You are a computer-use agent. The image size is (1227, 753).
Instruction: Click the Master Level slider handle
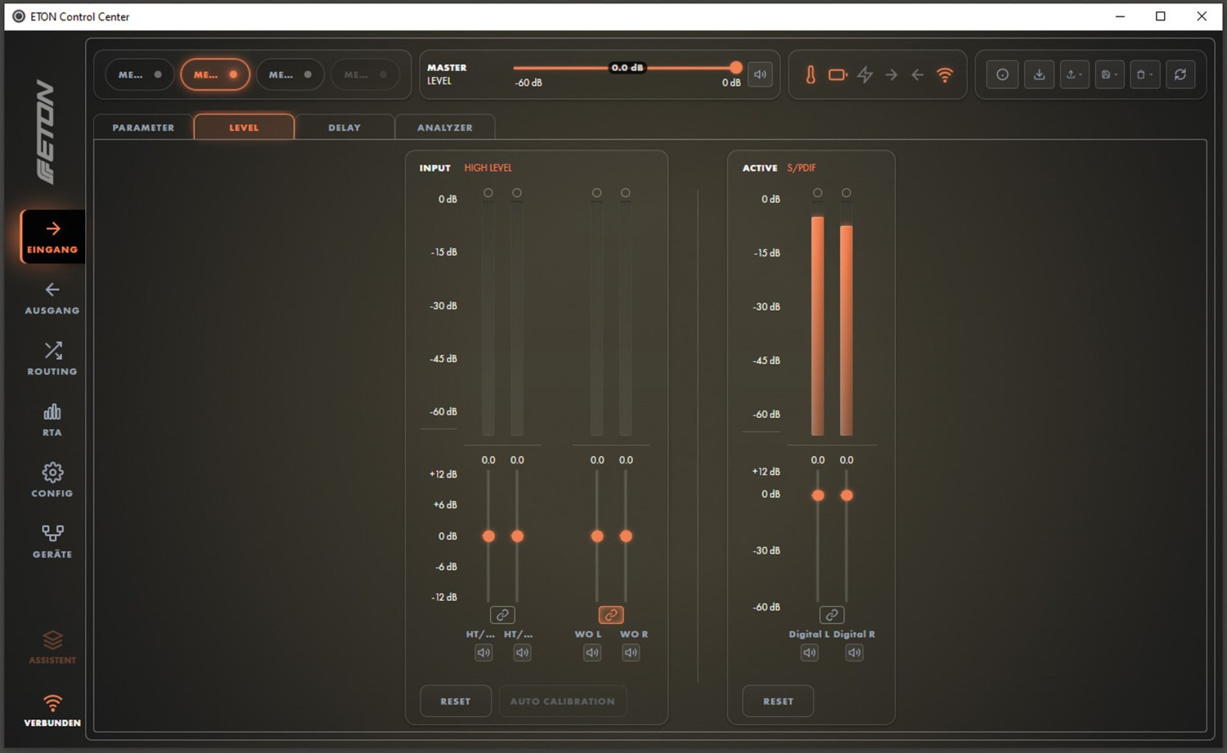pos(735,68)
